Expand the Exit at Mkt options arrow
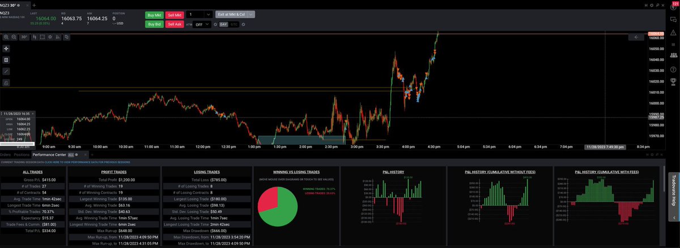680x248 pixels. [251, 14]
